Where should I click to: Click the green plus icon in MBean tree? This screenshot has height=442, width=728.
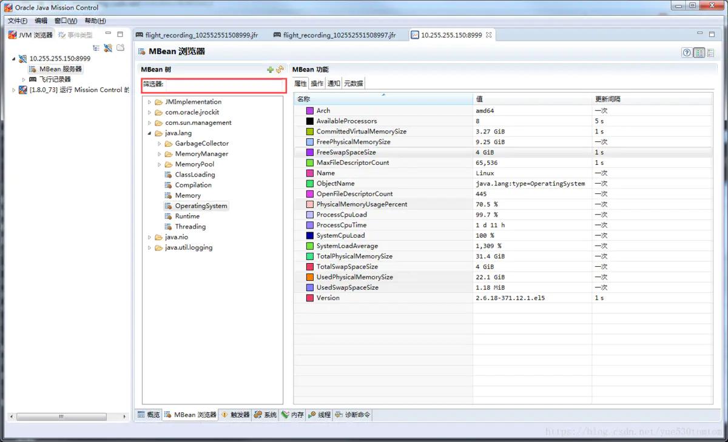(x=271, y=70)
